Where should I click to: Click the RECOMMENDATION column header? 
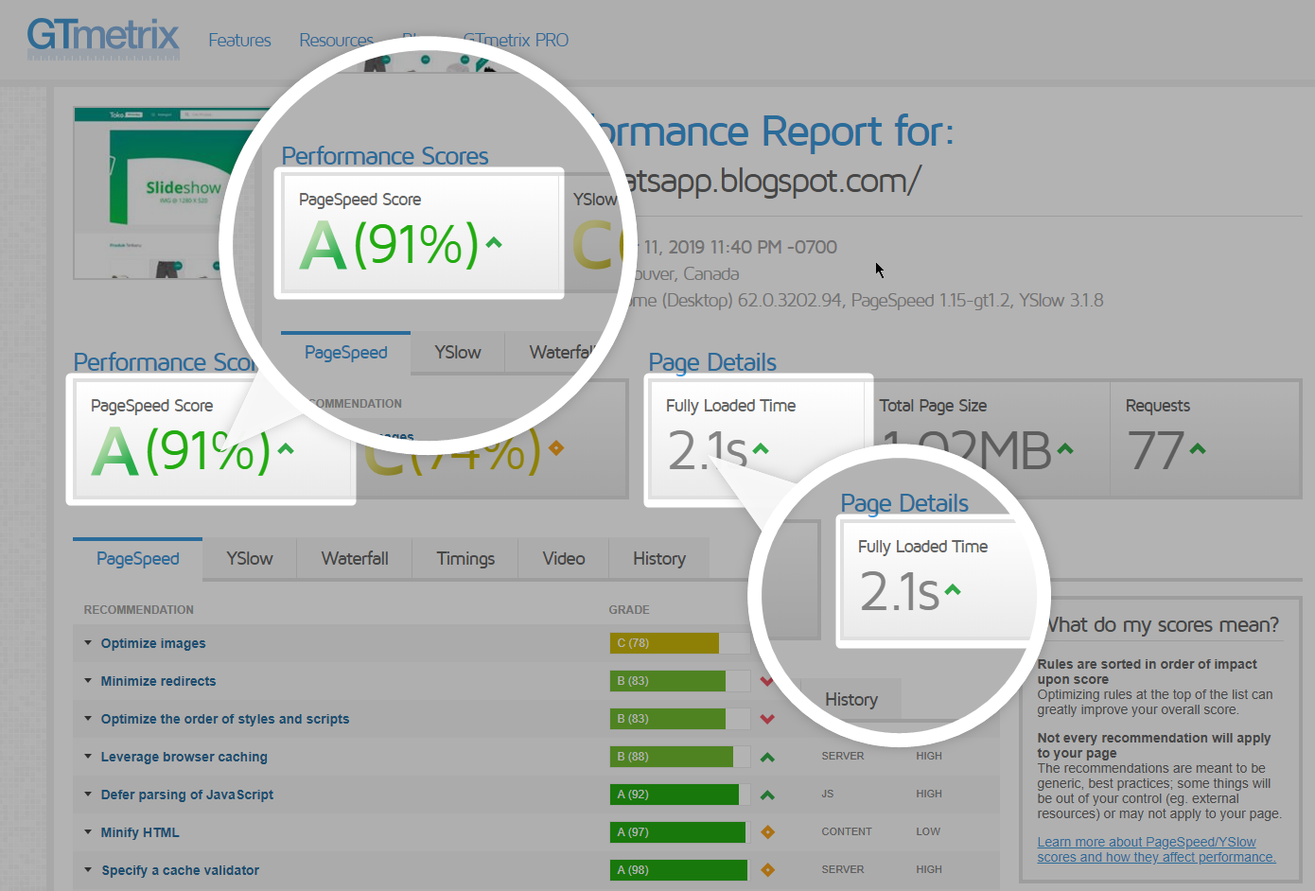(x=139, y=610)
